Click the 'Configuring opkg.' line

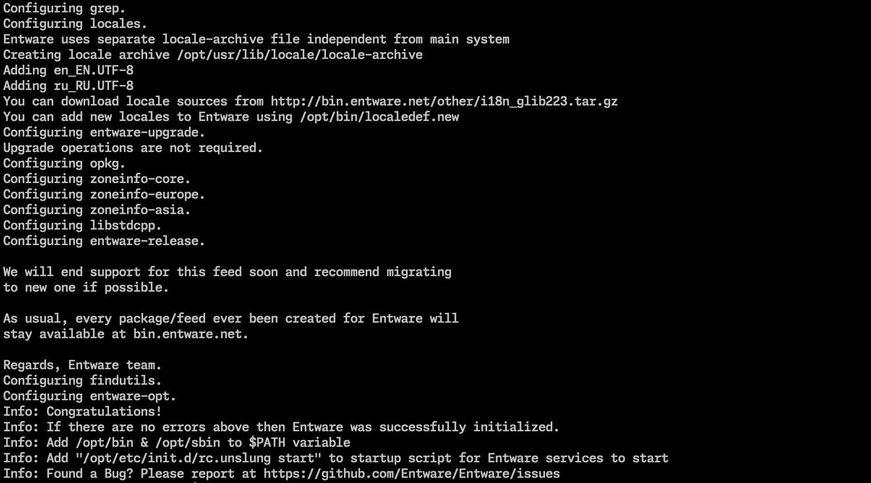(65, 163)
